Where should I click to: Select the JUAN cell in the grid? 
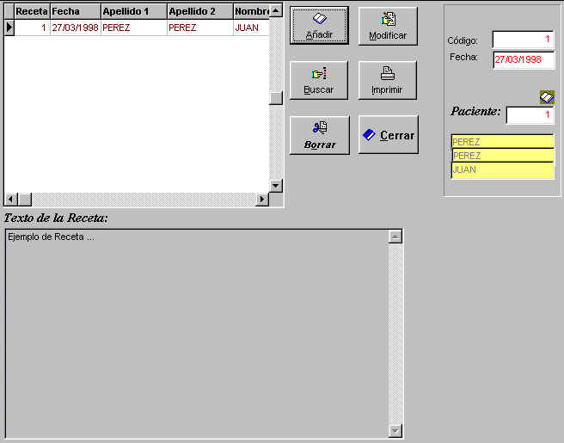[251, 28]
